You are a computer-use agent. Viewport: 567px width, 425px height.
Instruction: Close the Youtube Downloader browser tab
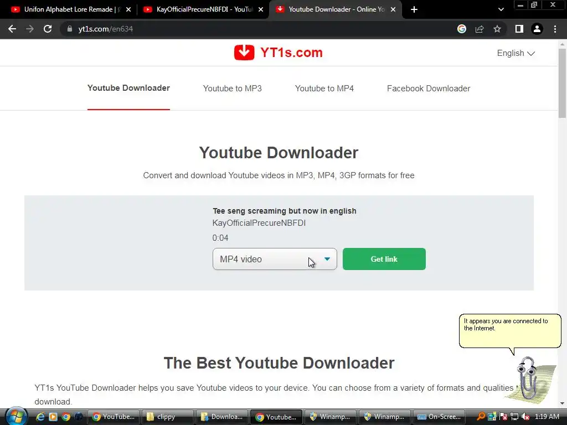pyautogui.click(x=393, y=9)
